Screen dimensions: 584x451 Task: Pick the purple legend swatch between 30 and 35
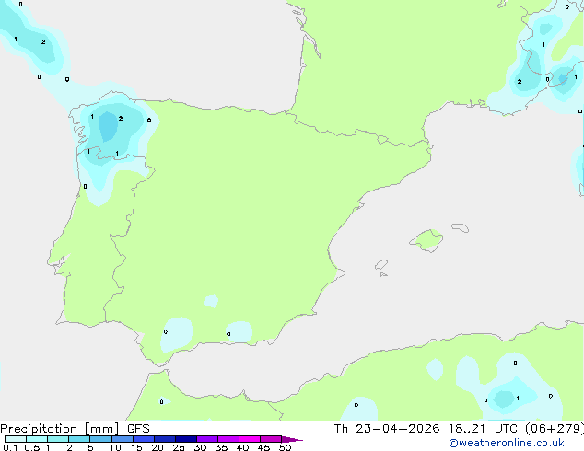coord(206,439)
